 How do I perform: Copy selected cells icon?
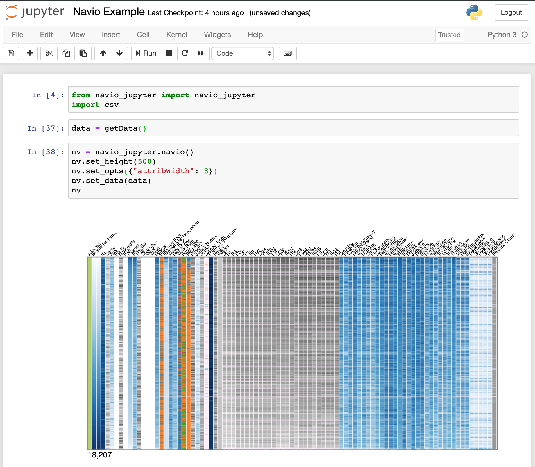pos(66,53)
